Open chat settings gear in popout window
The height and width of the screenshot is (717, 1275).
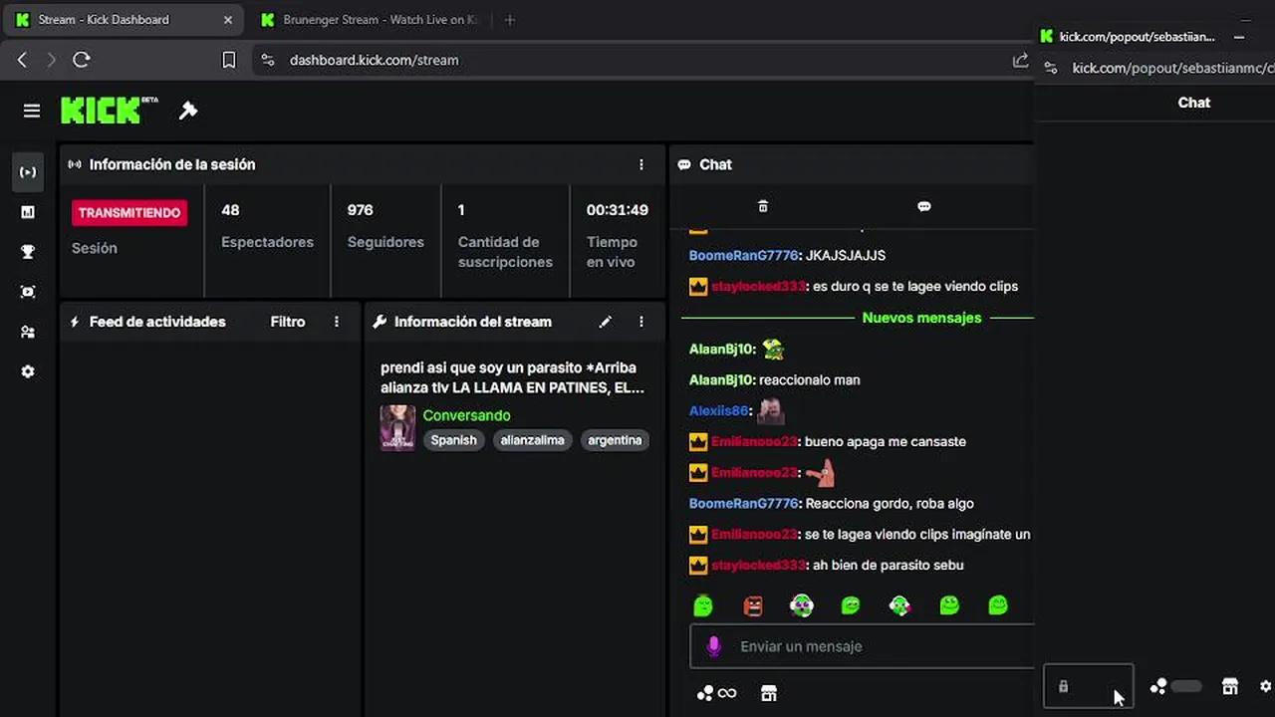[x=1266, y=686]
